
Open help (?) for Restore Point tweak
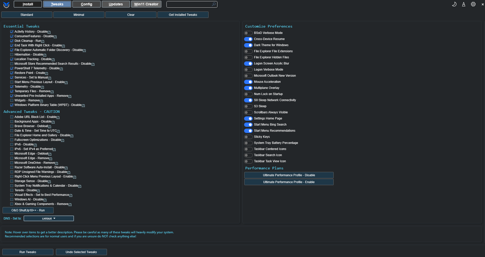46,73
